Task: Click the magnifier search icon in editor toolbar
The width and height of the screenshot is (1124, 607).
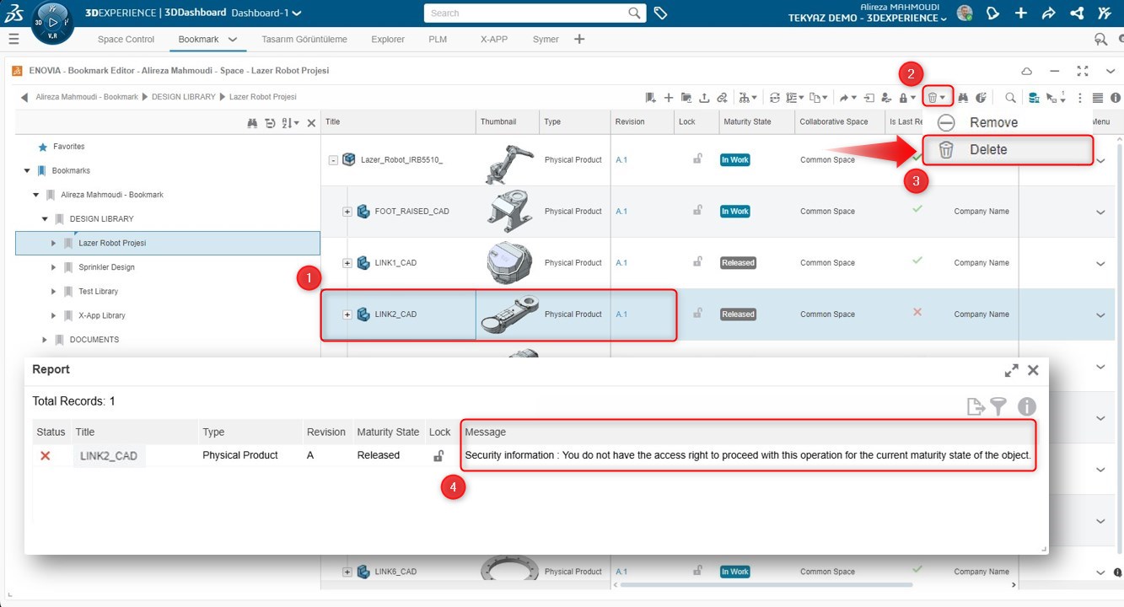Action: tap(1010, 98)
